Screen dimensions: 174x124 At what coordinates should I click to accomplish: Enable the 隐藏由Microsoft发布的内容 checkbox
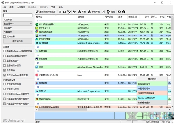point(4,51)
